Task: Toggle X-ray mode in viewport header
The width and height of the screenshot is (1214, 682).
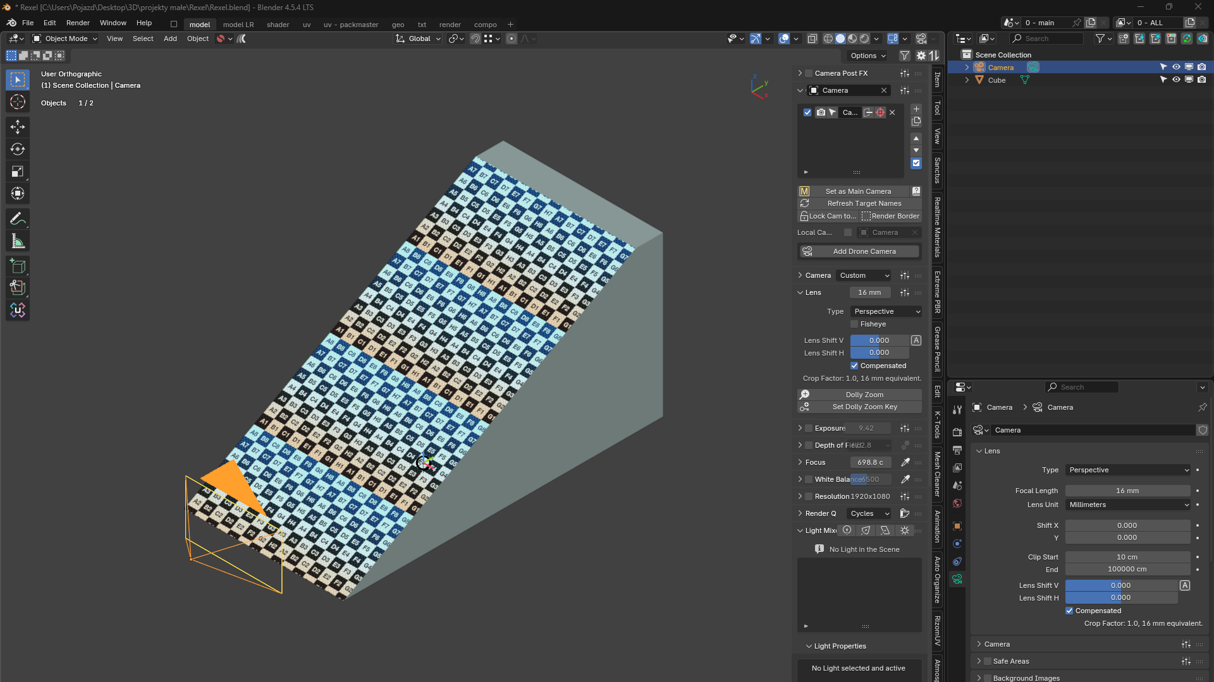Action: [x=812, y=39]
